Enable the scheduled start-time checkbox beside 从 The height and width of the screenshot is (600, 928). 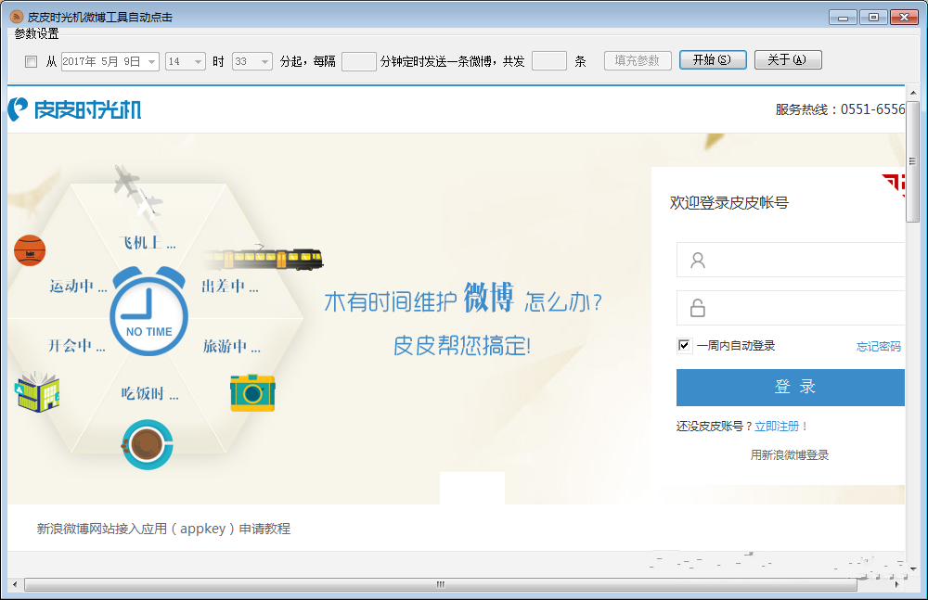pyautogui.click(x=32, y=61)
